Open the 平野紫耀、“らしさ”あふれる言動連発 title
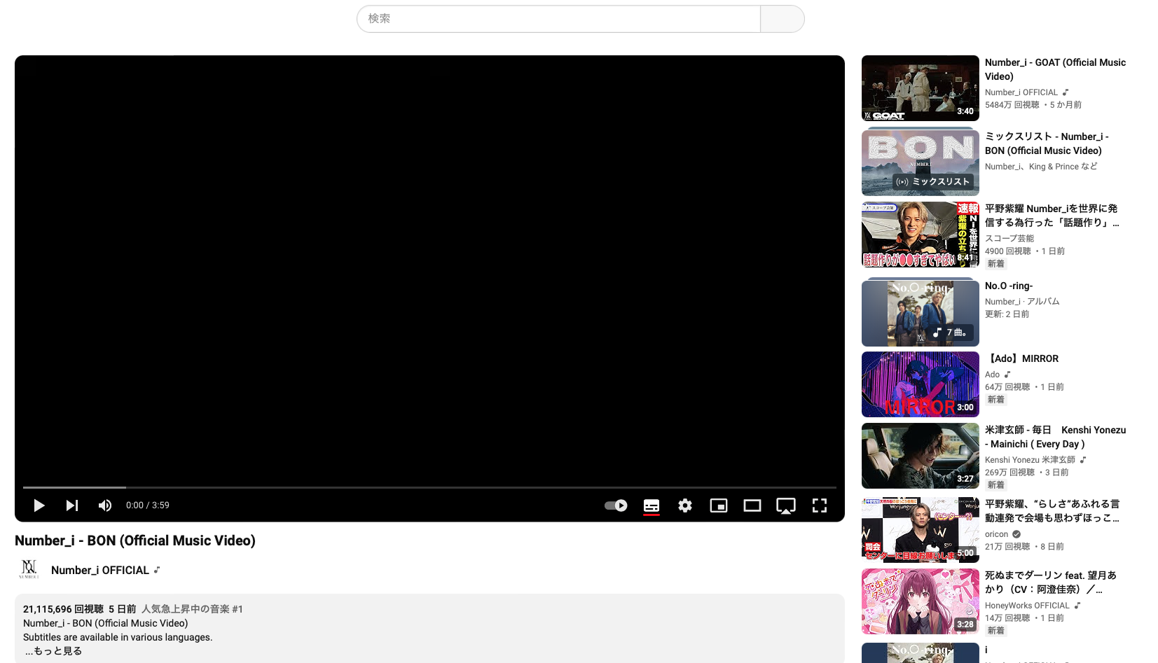The width and height of the screenshot is (1158, 663). click(1052, 511)
